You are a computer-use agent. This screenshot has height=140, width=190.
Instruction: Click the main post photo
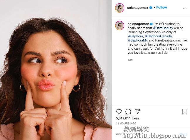pyautogui.click(x=56, y=70)
